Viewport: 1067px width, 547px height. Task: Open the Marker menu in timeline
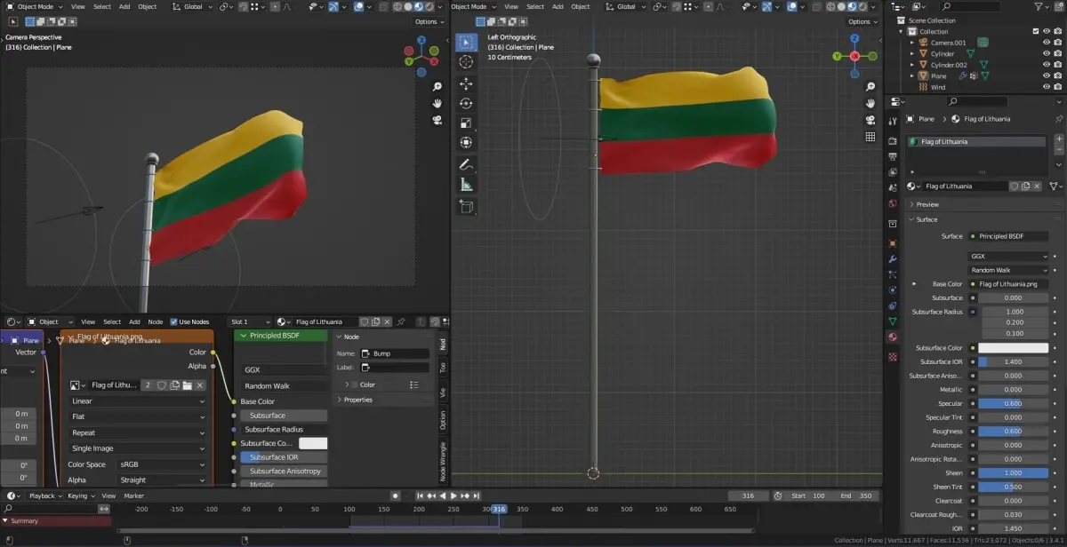pos(134,495)
